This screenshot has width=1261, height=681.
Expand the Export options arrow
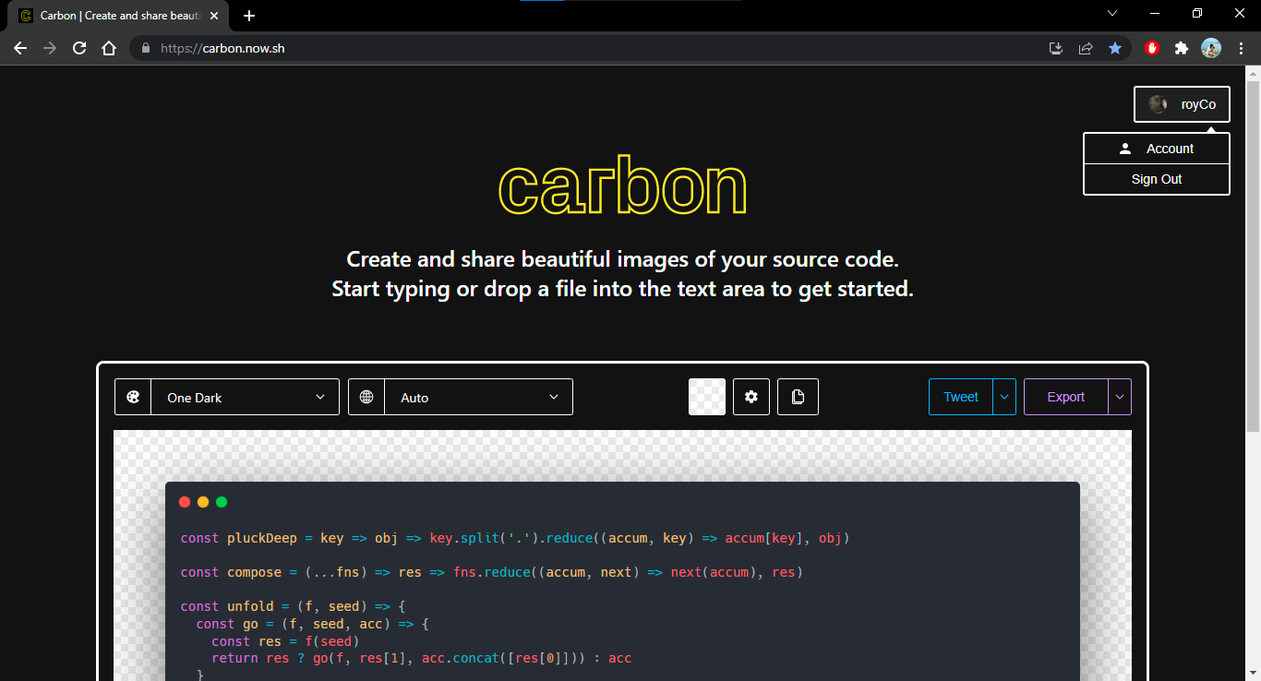pyautogui.click(x=1119, y=397)
